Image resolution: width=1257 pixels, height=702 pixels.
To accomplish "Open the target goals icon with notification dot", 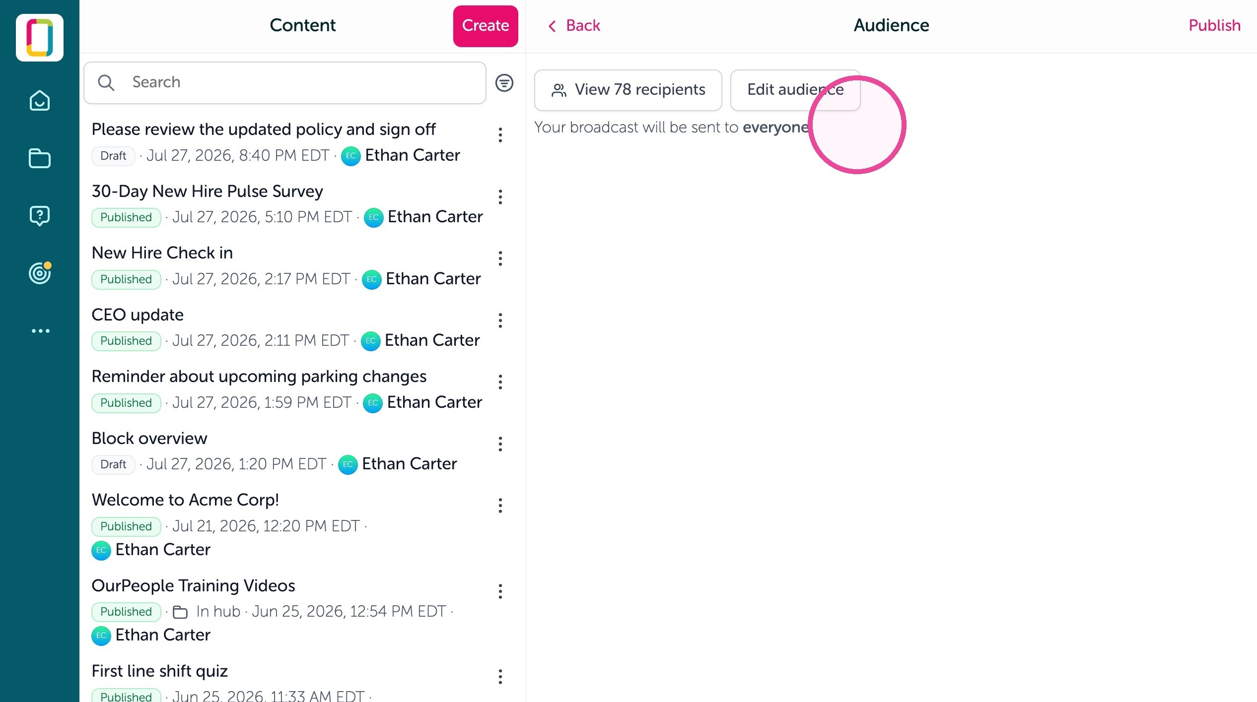I will point(40,273).
